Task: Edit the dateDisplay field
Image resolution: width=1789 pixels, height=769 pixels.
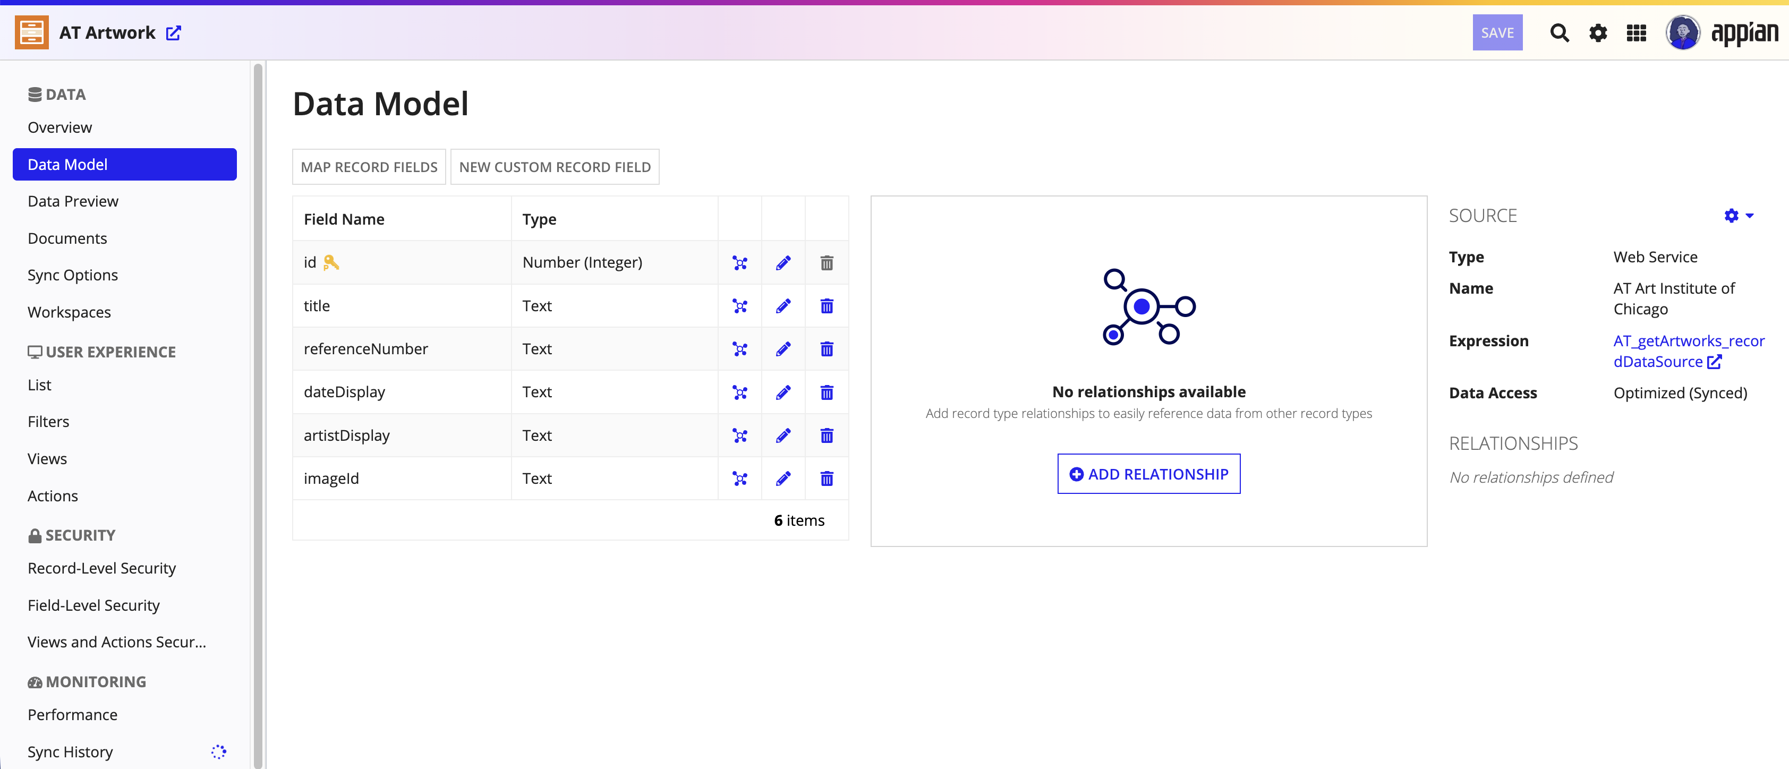Action: click(783, 392)
